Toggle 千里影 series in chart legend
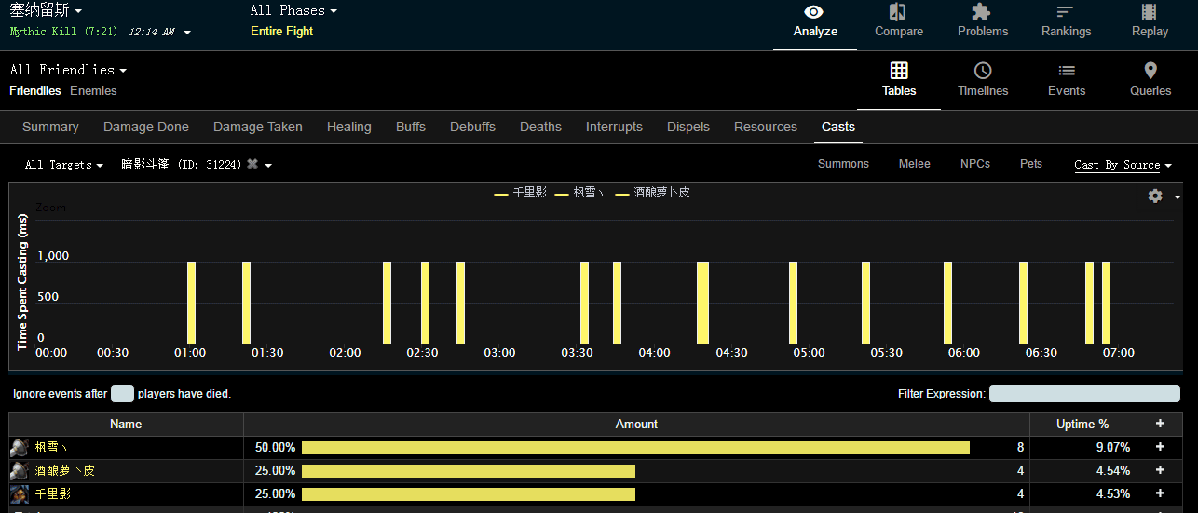The image size is (1198, 513). click(521, 193)
